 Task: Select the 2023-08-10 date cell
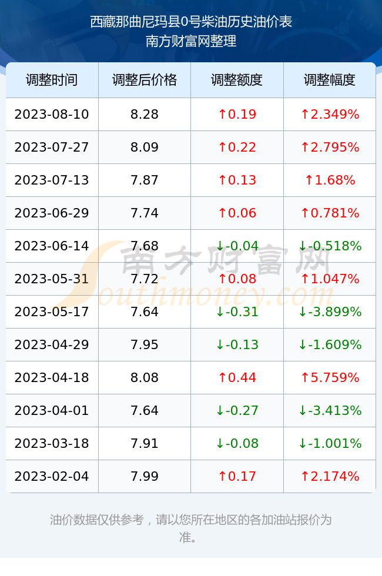click(x=52, y=114)
